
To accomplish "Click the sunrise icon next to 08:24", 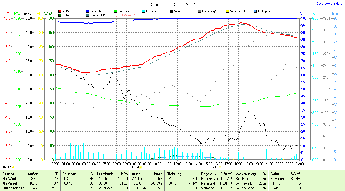I will (141, 167).
